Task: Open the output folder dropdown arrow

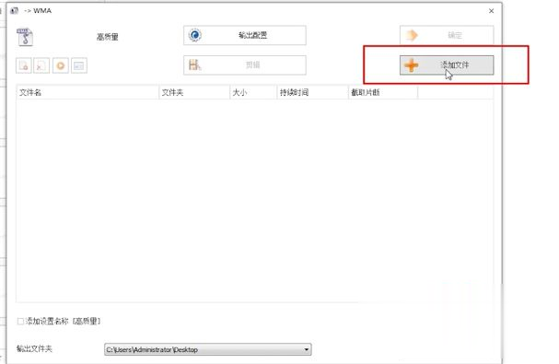Action: coord(307,349)
